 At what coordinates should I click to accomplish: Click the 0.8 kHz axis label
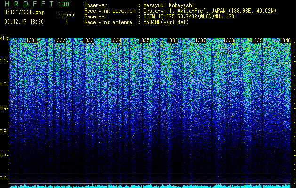[4, 132]
